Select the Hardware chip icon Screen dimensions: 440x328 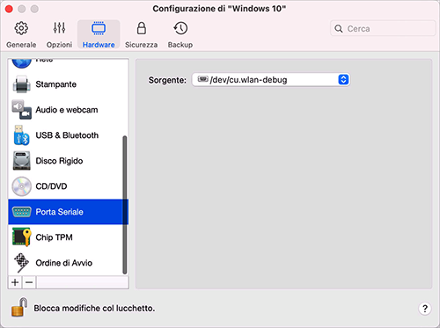pos(99,28)
